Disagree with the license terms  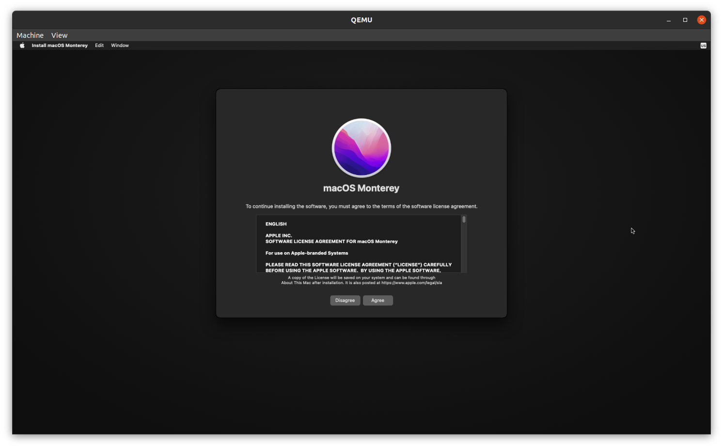[x=345, y=300]
